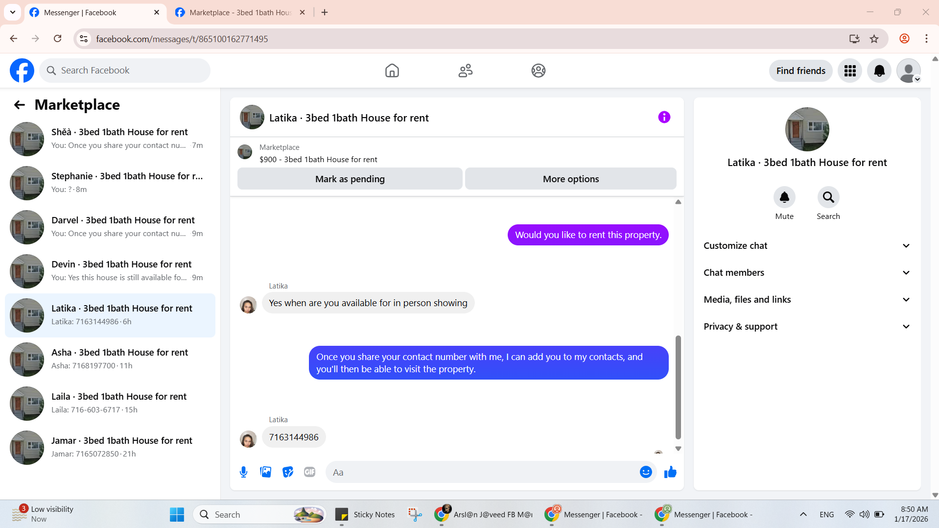Viewport: 939px width, 528px height.
Task: Open the emoji picker in message box
Action: (x=646, y=472)
